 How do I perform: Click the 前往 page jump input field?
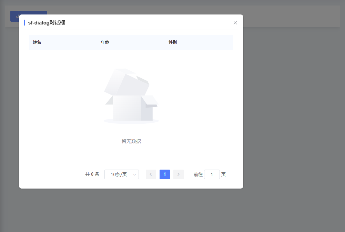point(212,174)
